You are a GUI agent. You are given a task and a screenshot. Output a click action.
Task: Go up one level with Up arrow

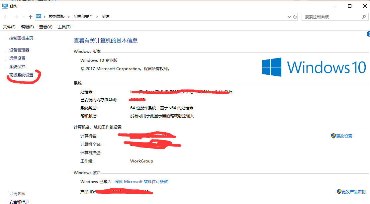click(31, 17)
